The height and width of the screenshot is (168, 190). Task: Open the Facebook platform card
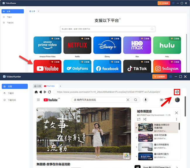107,66
